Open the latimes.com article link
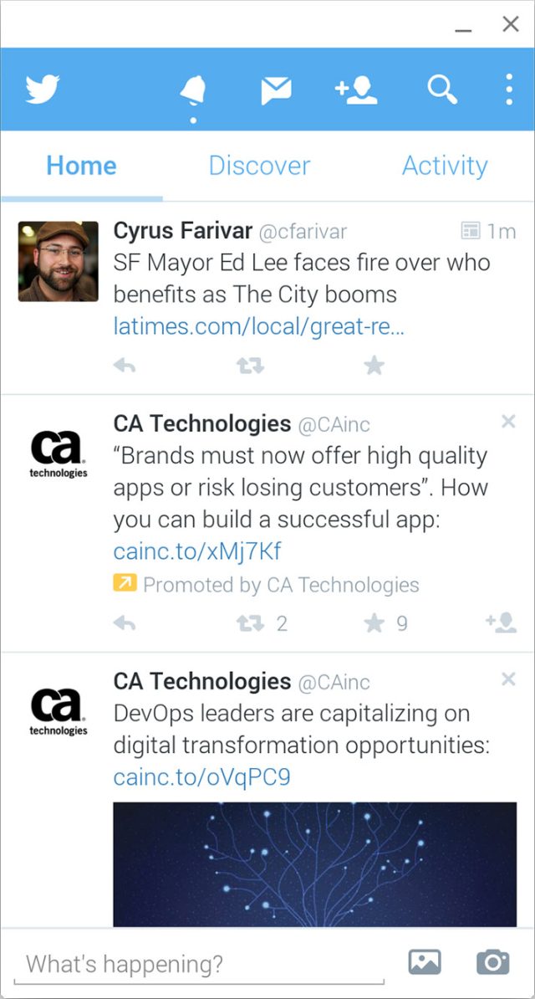Viewport: 535px width, 999px height. (258, 326)
